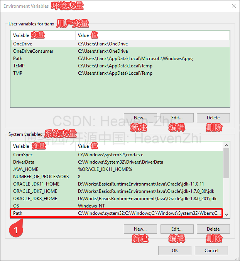Image resolution: width=240 pixels, height=261 pixels.
Task: Select Path row in user variables
Action: (x=120, y=59)
